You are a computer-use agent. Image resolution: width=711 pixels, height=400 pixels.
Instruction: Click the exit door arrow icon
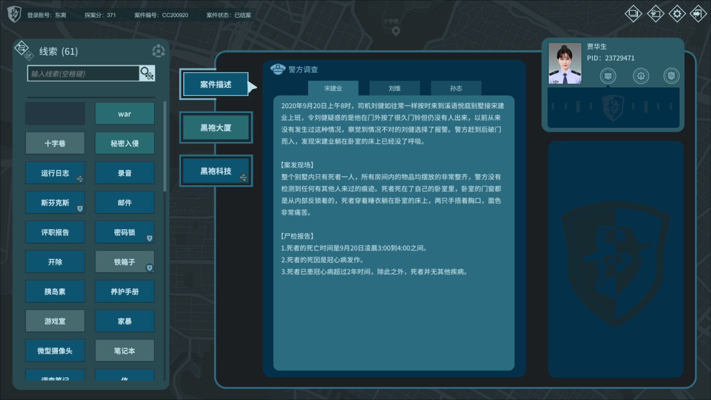(x=698, y=14)
